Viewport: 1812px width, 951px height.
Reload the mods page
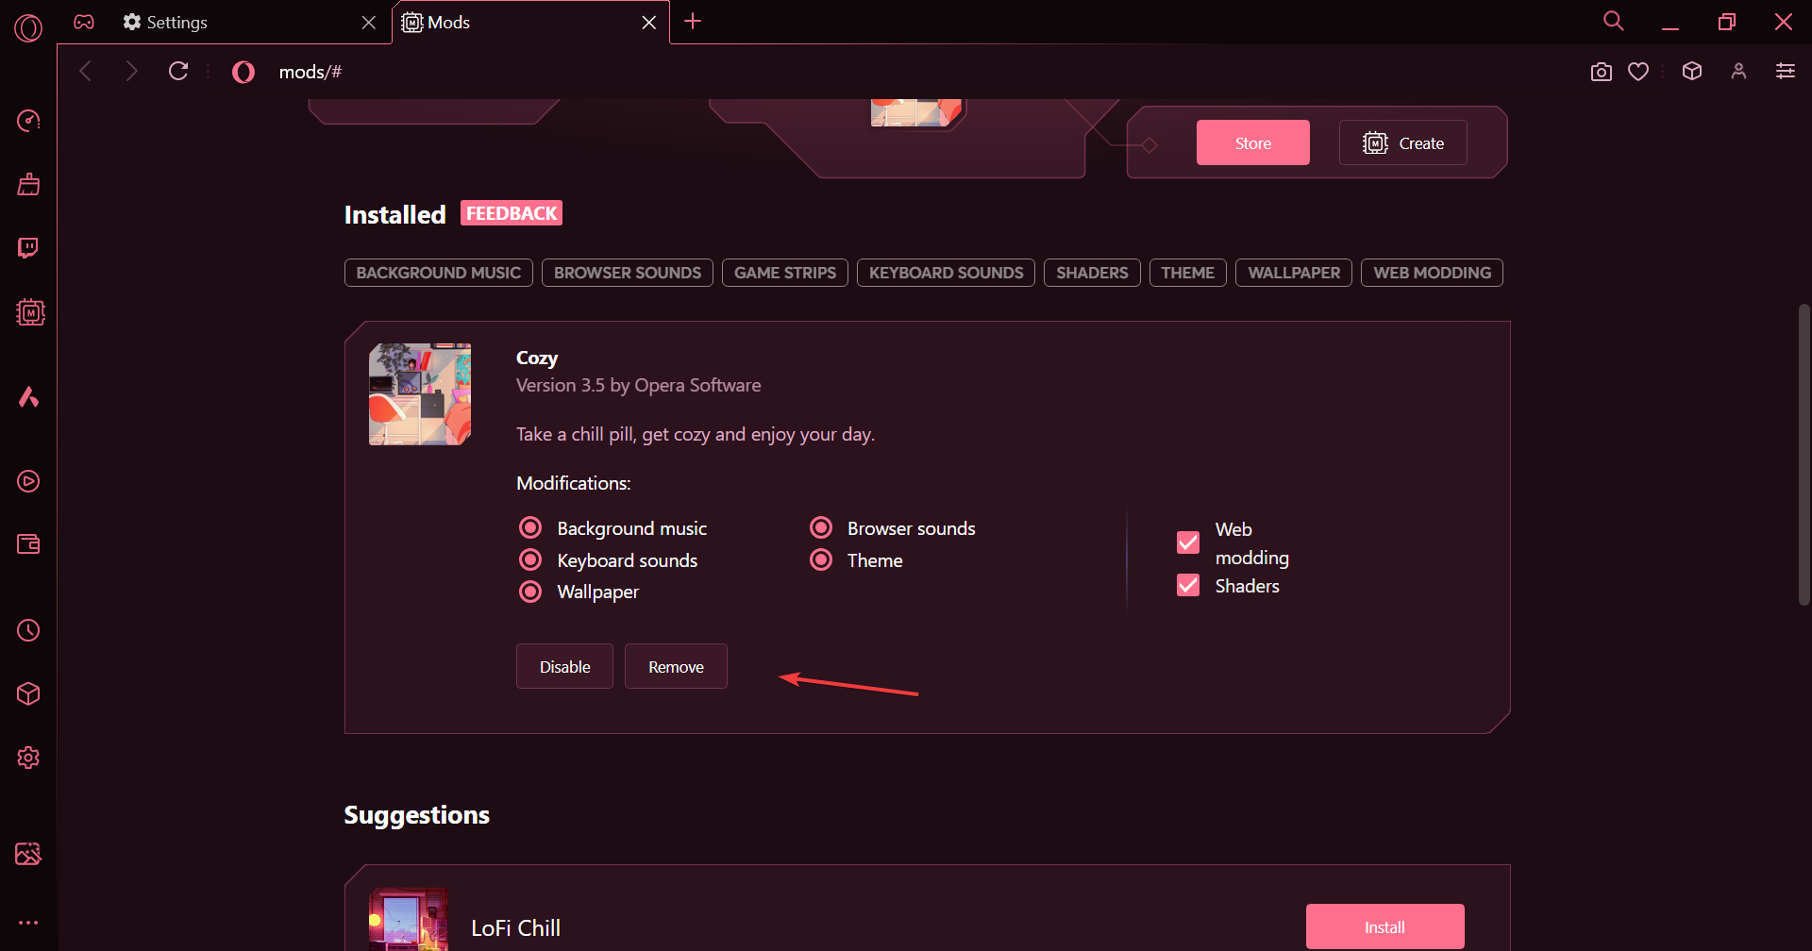pyautogui.click(x=178, y=71)
